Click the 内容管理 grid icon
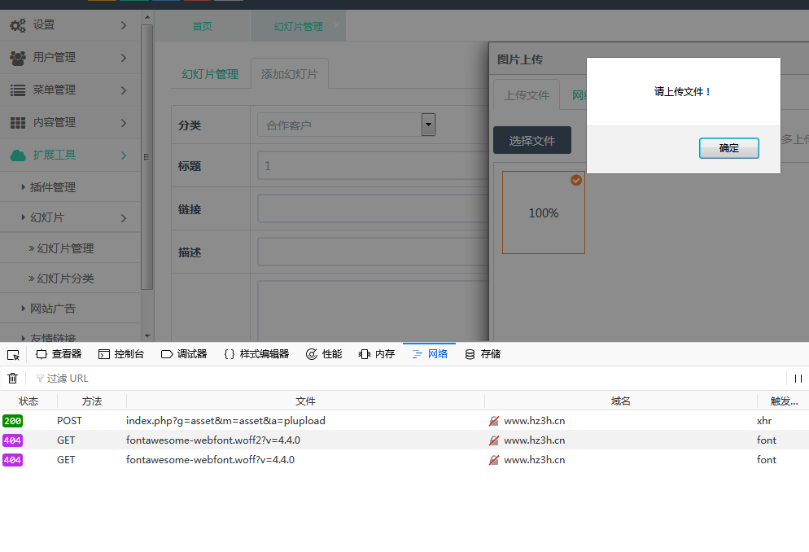This screenshot has width=809, height=552. pos(17,123)
